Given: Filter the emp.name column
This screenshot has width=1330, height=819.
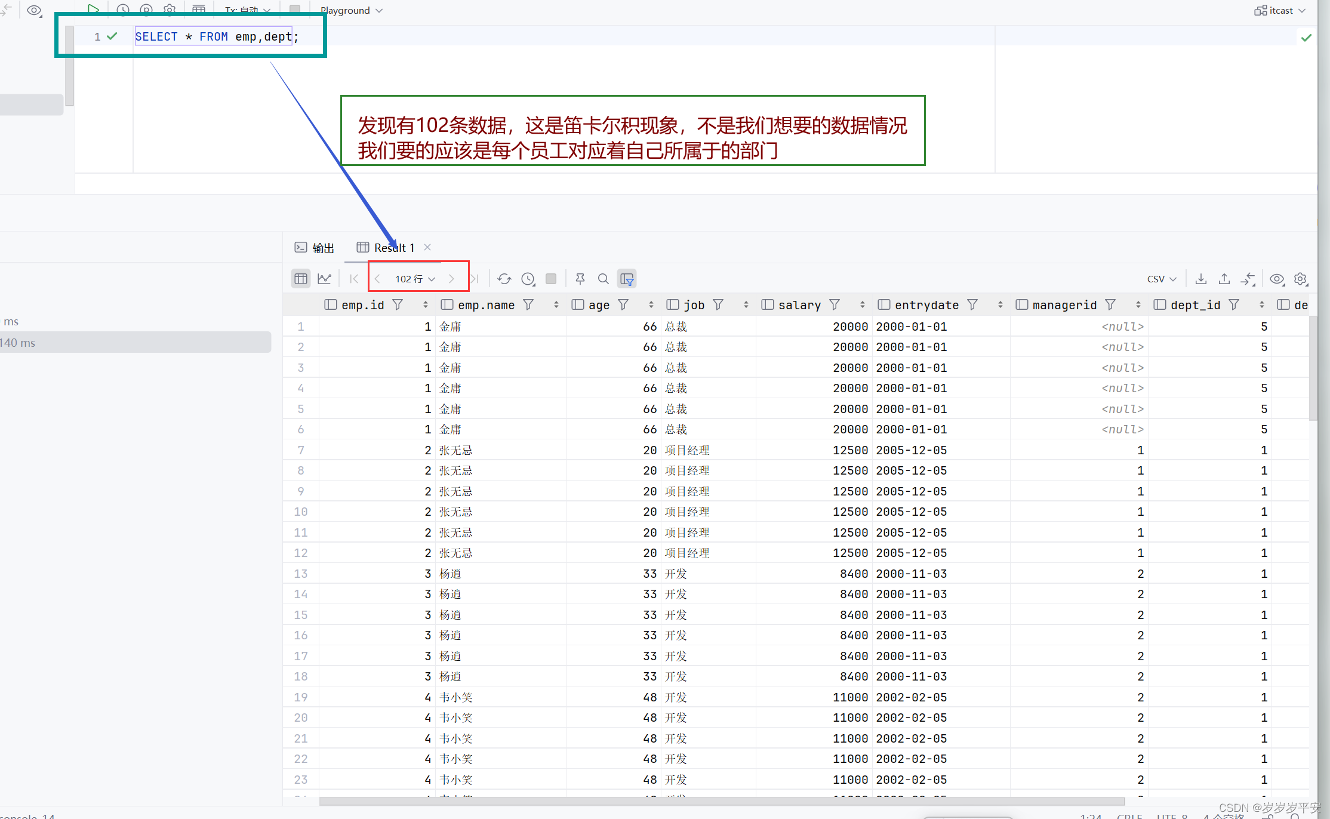Looking at the screenshot, I should pyautogui.click(x=528, y=305).
